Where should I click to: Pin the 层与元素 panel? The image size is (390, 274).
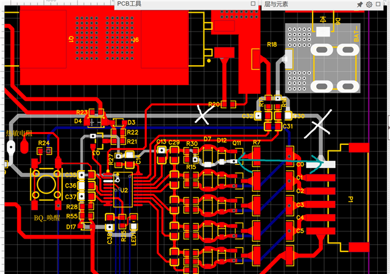tap(360, 4)
